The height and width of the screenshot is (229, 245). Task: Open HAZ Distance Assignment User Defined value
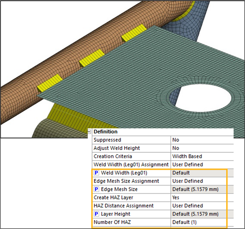coord(202,206)
